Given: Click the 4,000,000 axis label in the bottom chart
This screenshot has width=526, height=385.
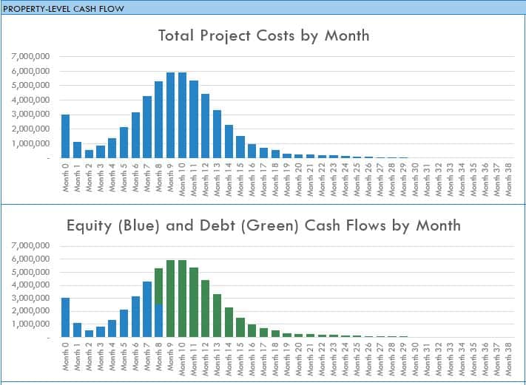Looking at the screenshot, I should click(x=31, y=285).
